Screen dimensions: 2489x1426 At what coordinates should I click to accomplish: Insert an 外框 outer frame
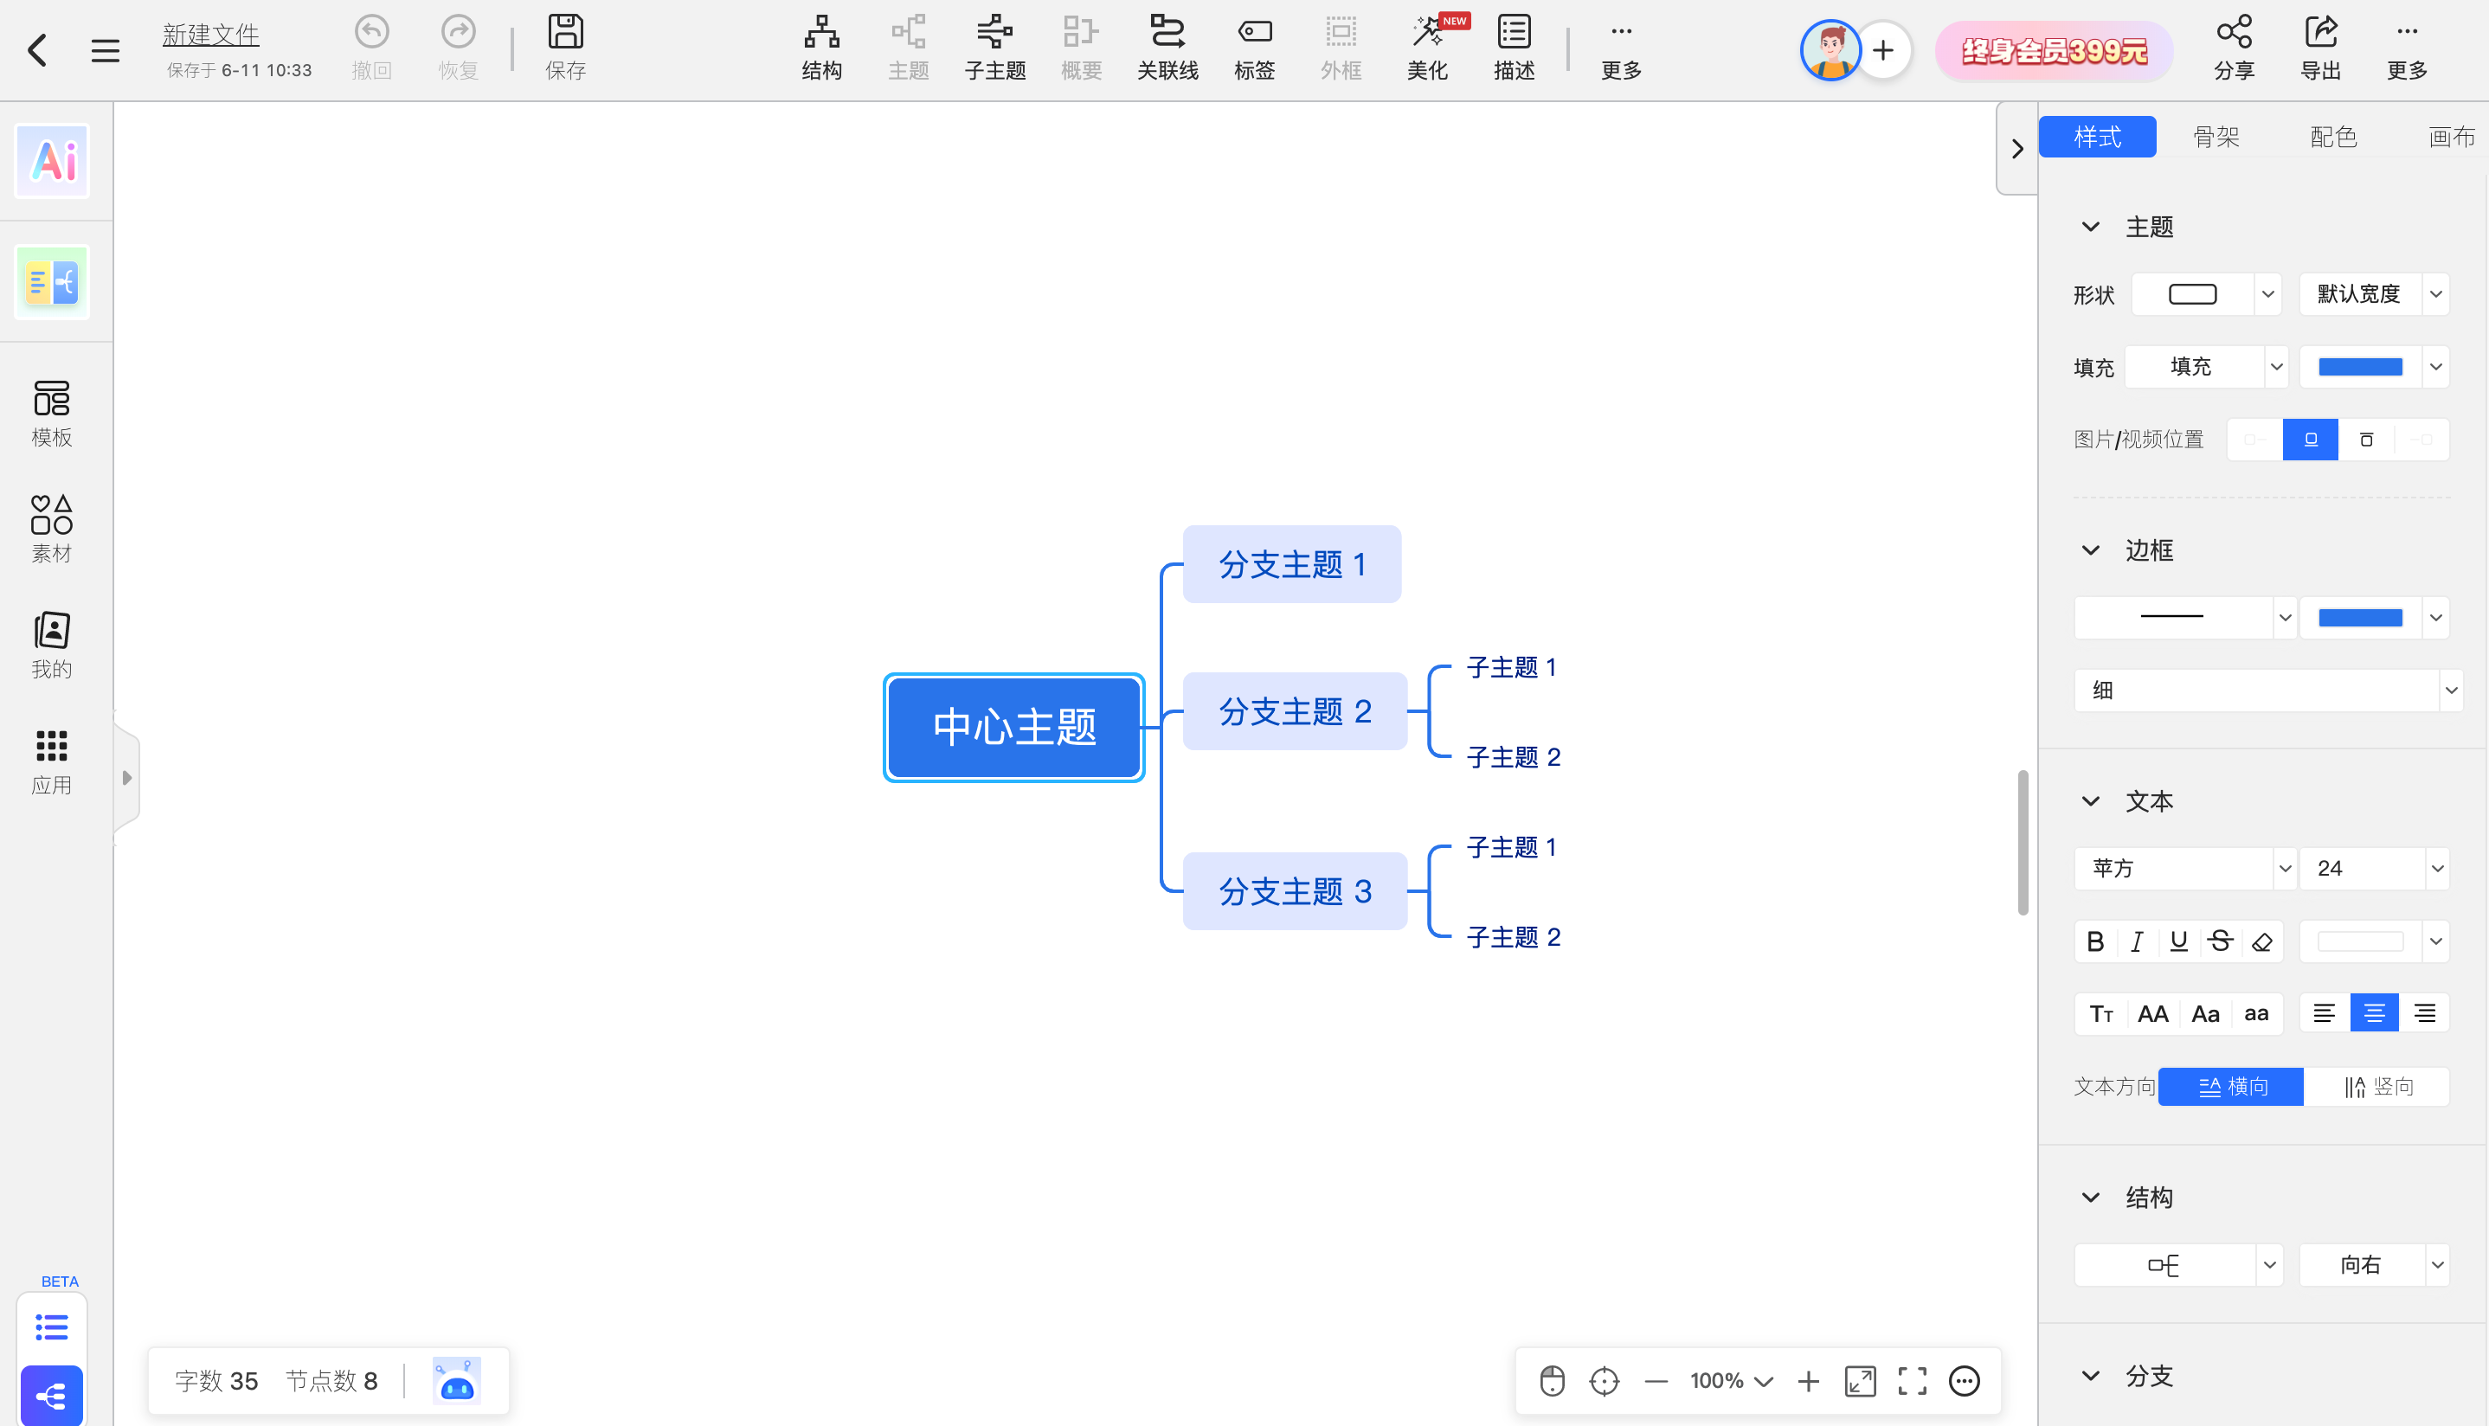pyautogui.click(x=1340, y=46)
